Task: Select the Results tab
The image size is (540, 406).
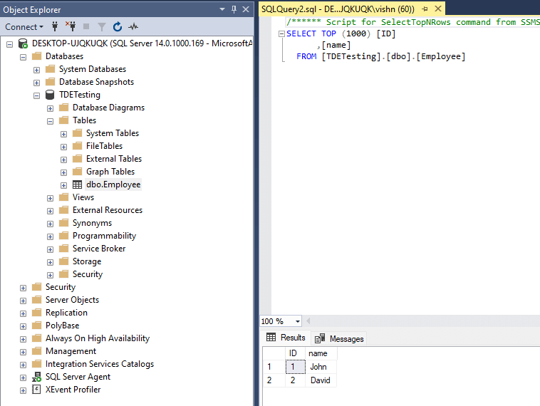Action: [x=286, y=338]
